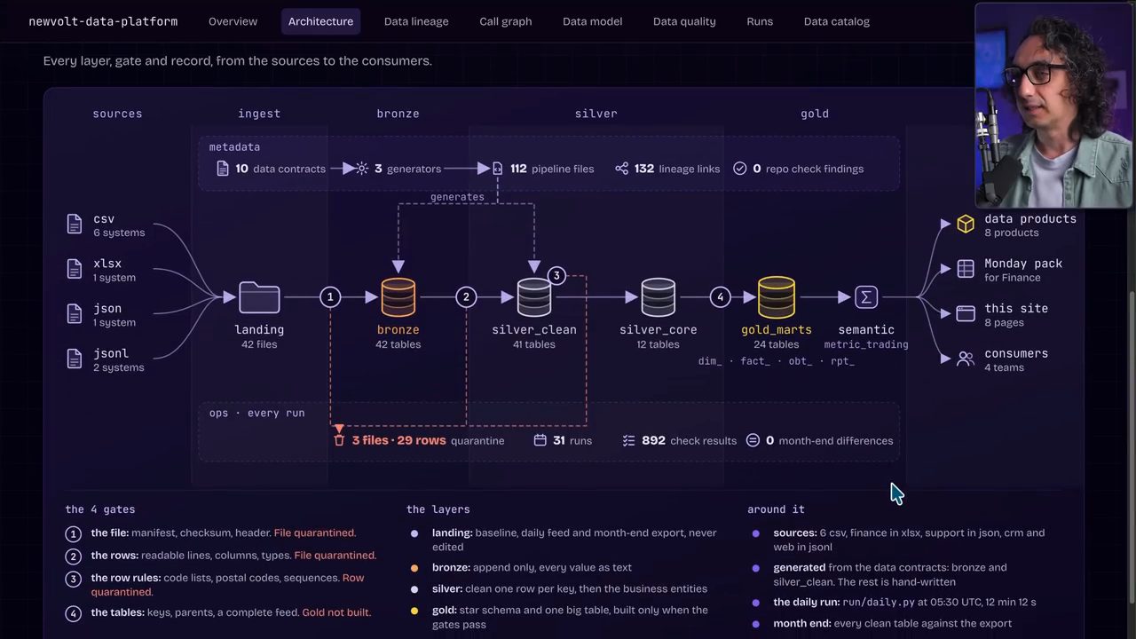Click the '132 lineage links' text
The image size is (1136, 639).
pos(677,169)
